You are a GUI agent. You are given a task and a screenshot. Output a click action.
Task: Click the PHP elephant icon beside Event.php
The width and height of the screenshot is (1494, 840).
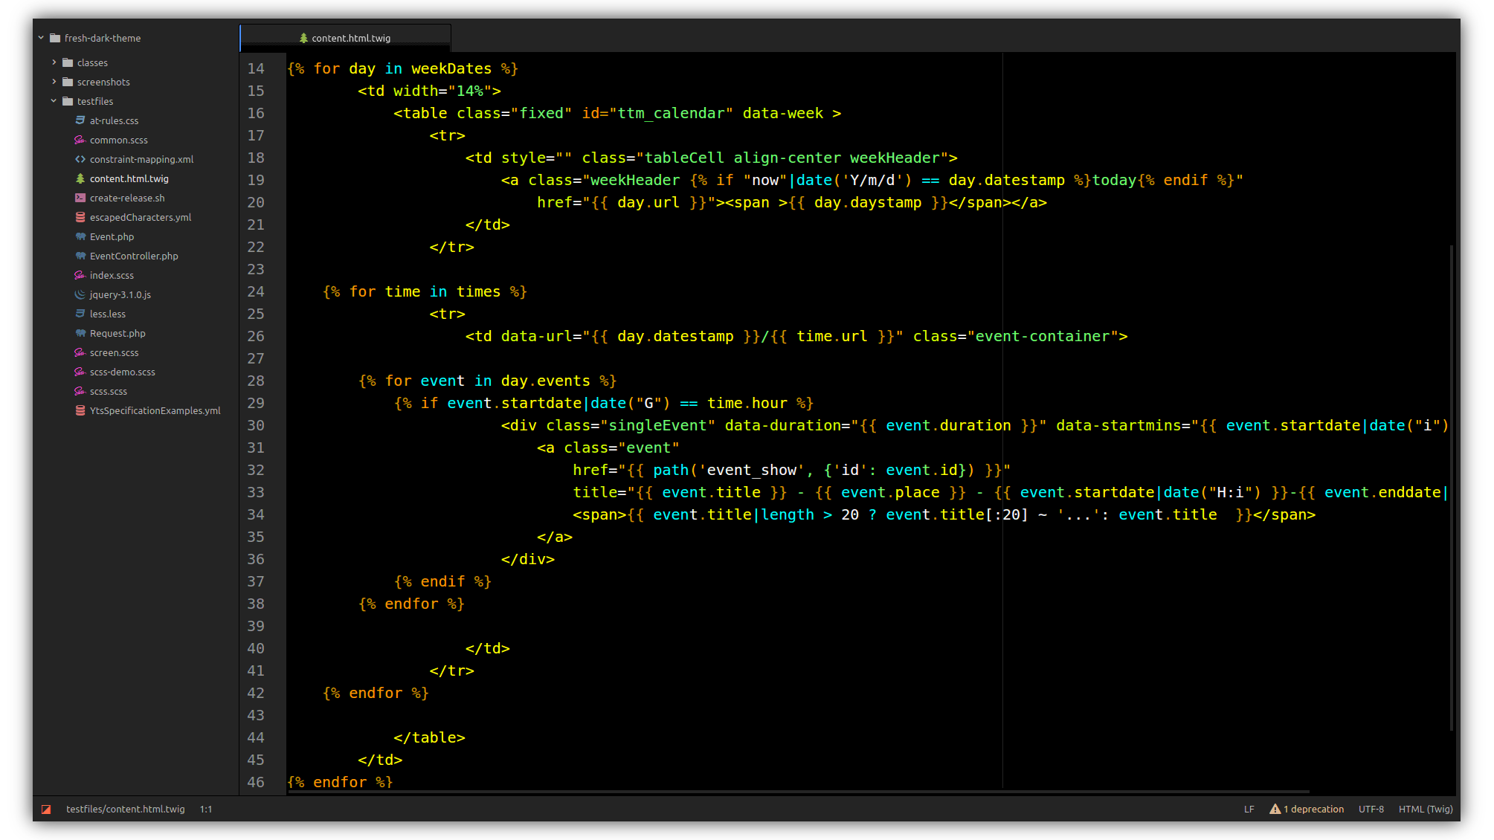click(x=80, y=236)
